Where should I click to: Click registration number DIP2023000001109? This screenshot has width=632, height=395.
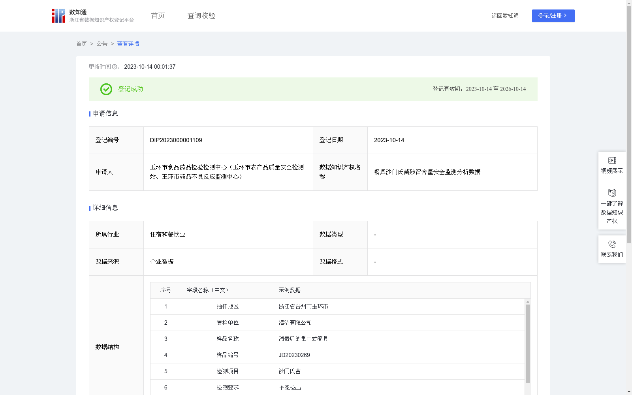click(x=176, y=140)
